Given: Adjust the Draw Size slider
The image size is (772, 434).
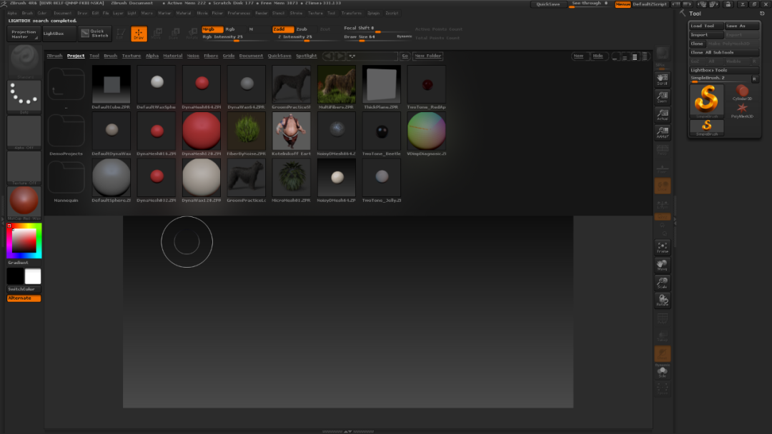Looking at the screenshot, I should (x=377, y=37).
